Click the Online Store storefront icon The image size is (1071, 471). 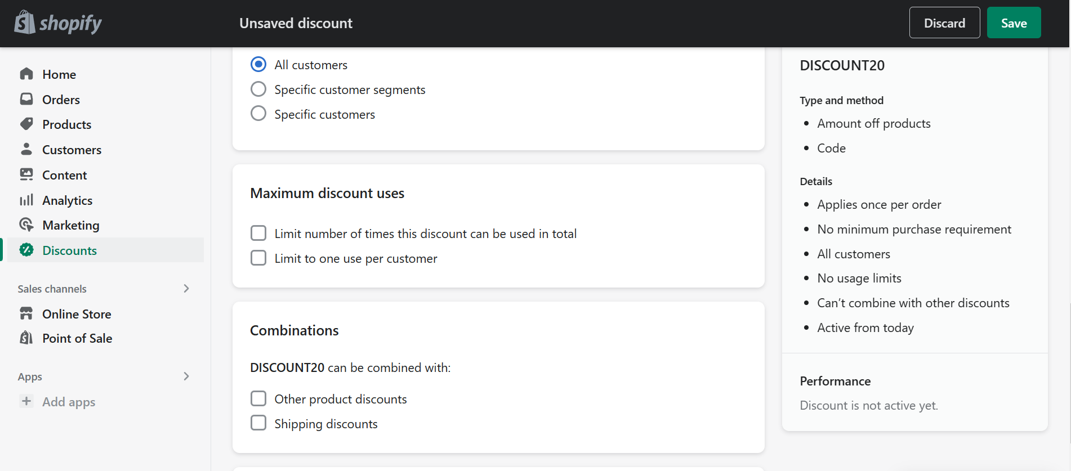coord(26,313)
